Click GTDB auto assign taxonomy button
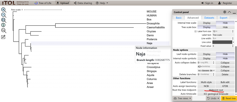This screenshot has width=237, height=102. point(225,86)
